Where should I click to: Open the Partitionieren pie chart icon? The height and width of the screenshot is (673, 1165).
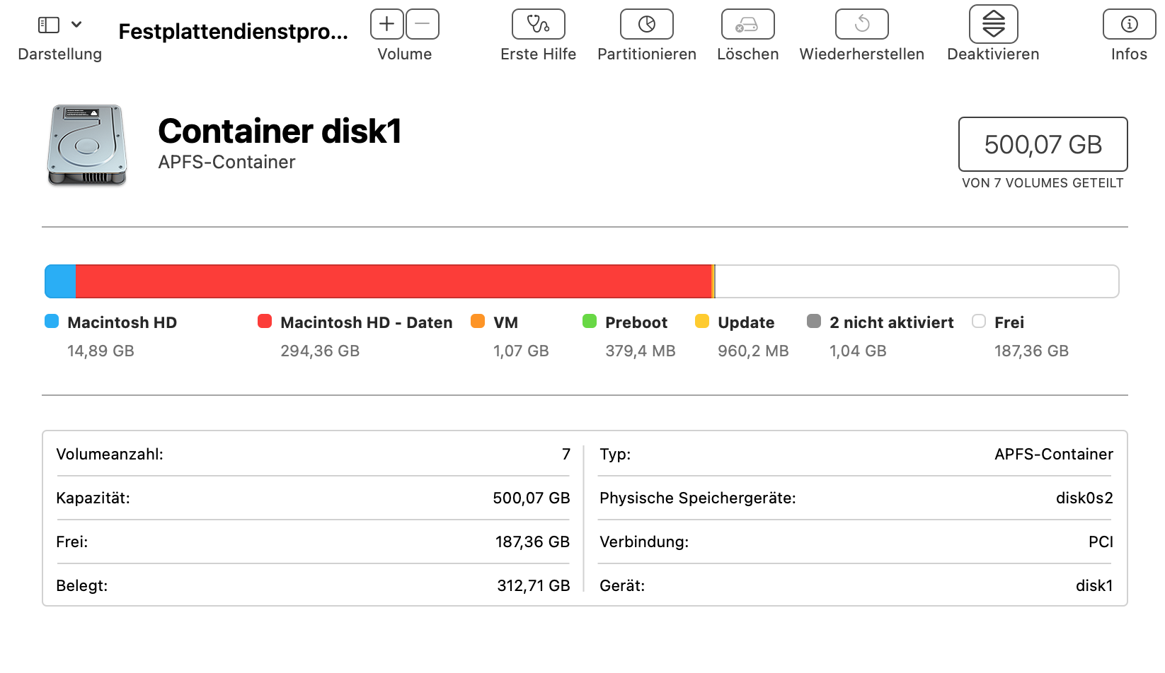646,24
